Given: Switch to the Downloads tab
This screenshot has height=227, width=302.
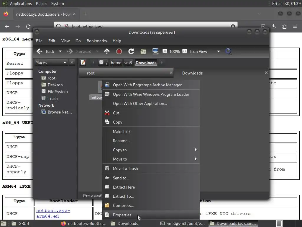Looking at the screenshot, I should pyautogui.click(x=221, y=73).
